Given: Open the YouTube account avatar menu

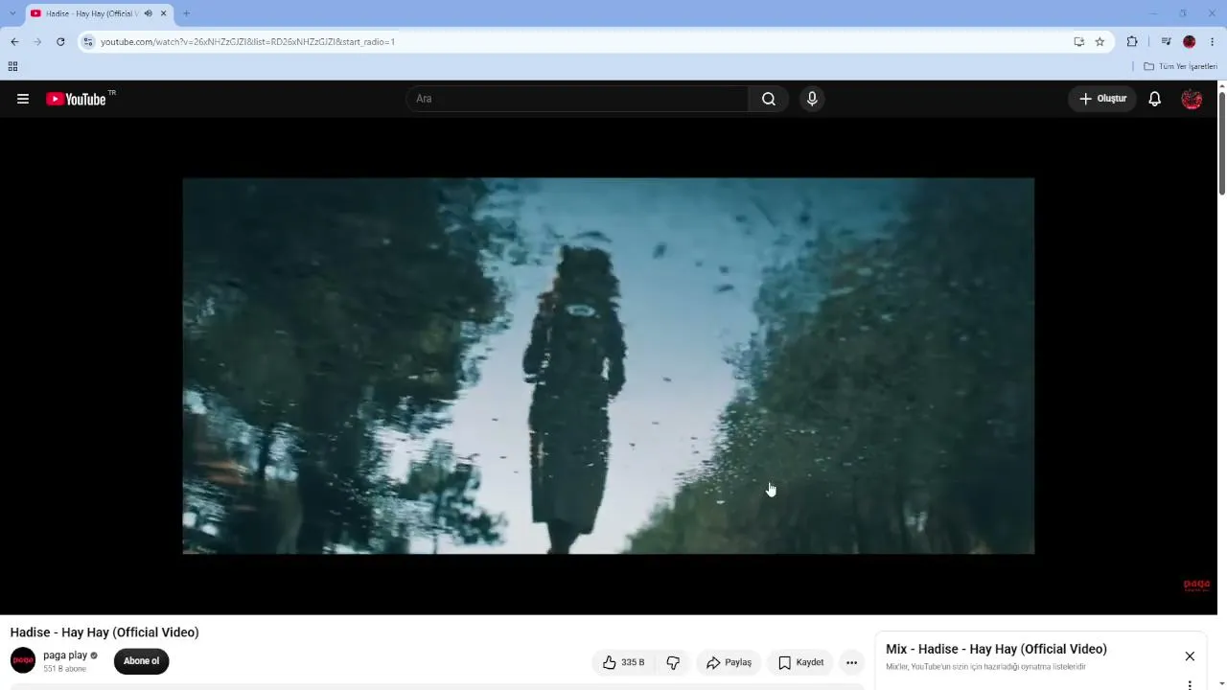Looking at the screenshot, I should [1192, 99].
